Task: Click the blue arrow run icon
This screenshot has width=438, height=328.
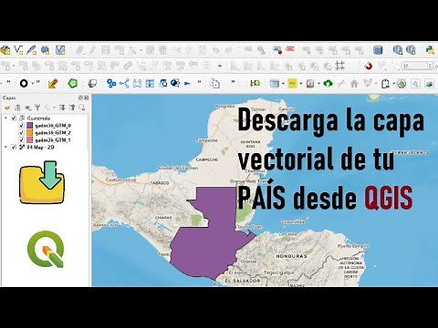Action: pyautogui.click(x=187, y=83)
